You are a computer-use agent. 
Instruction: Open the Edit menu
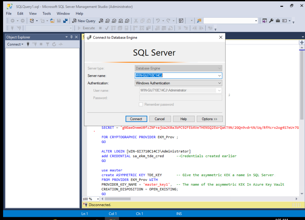pyautogui.click(x=20, y=14)
